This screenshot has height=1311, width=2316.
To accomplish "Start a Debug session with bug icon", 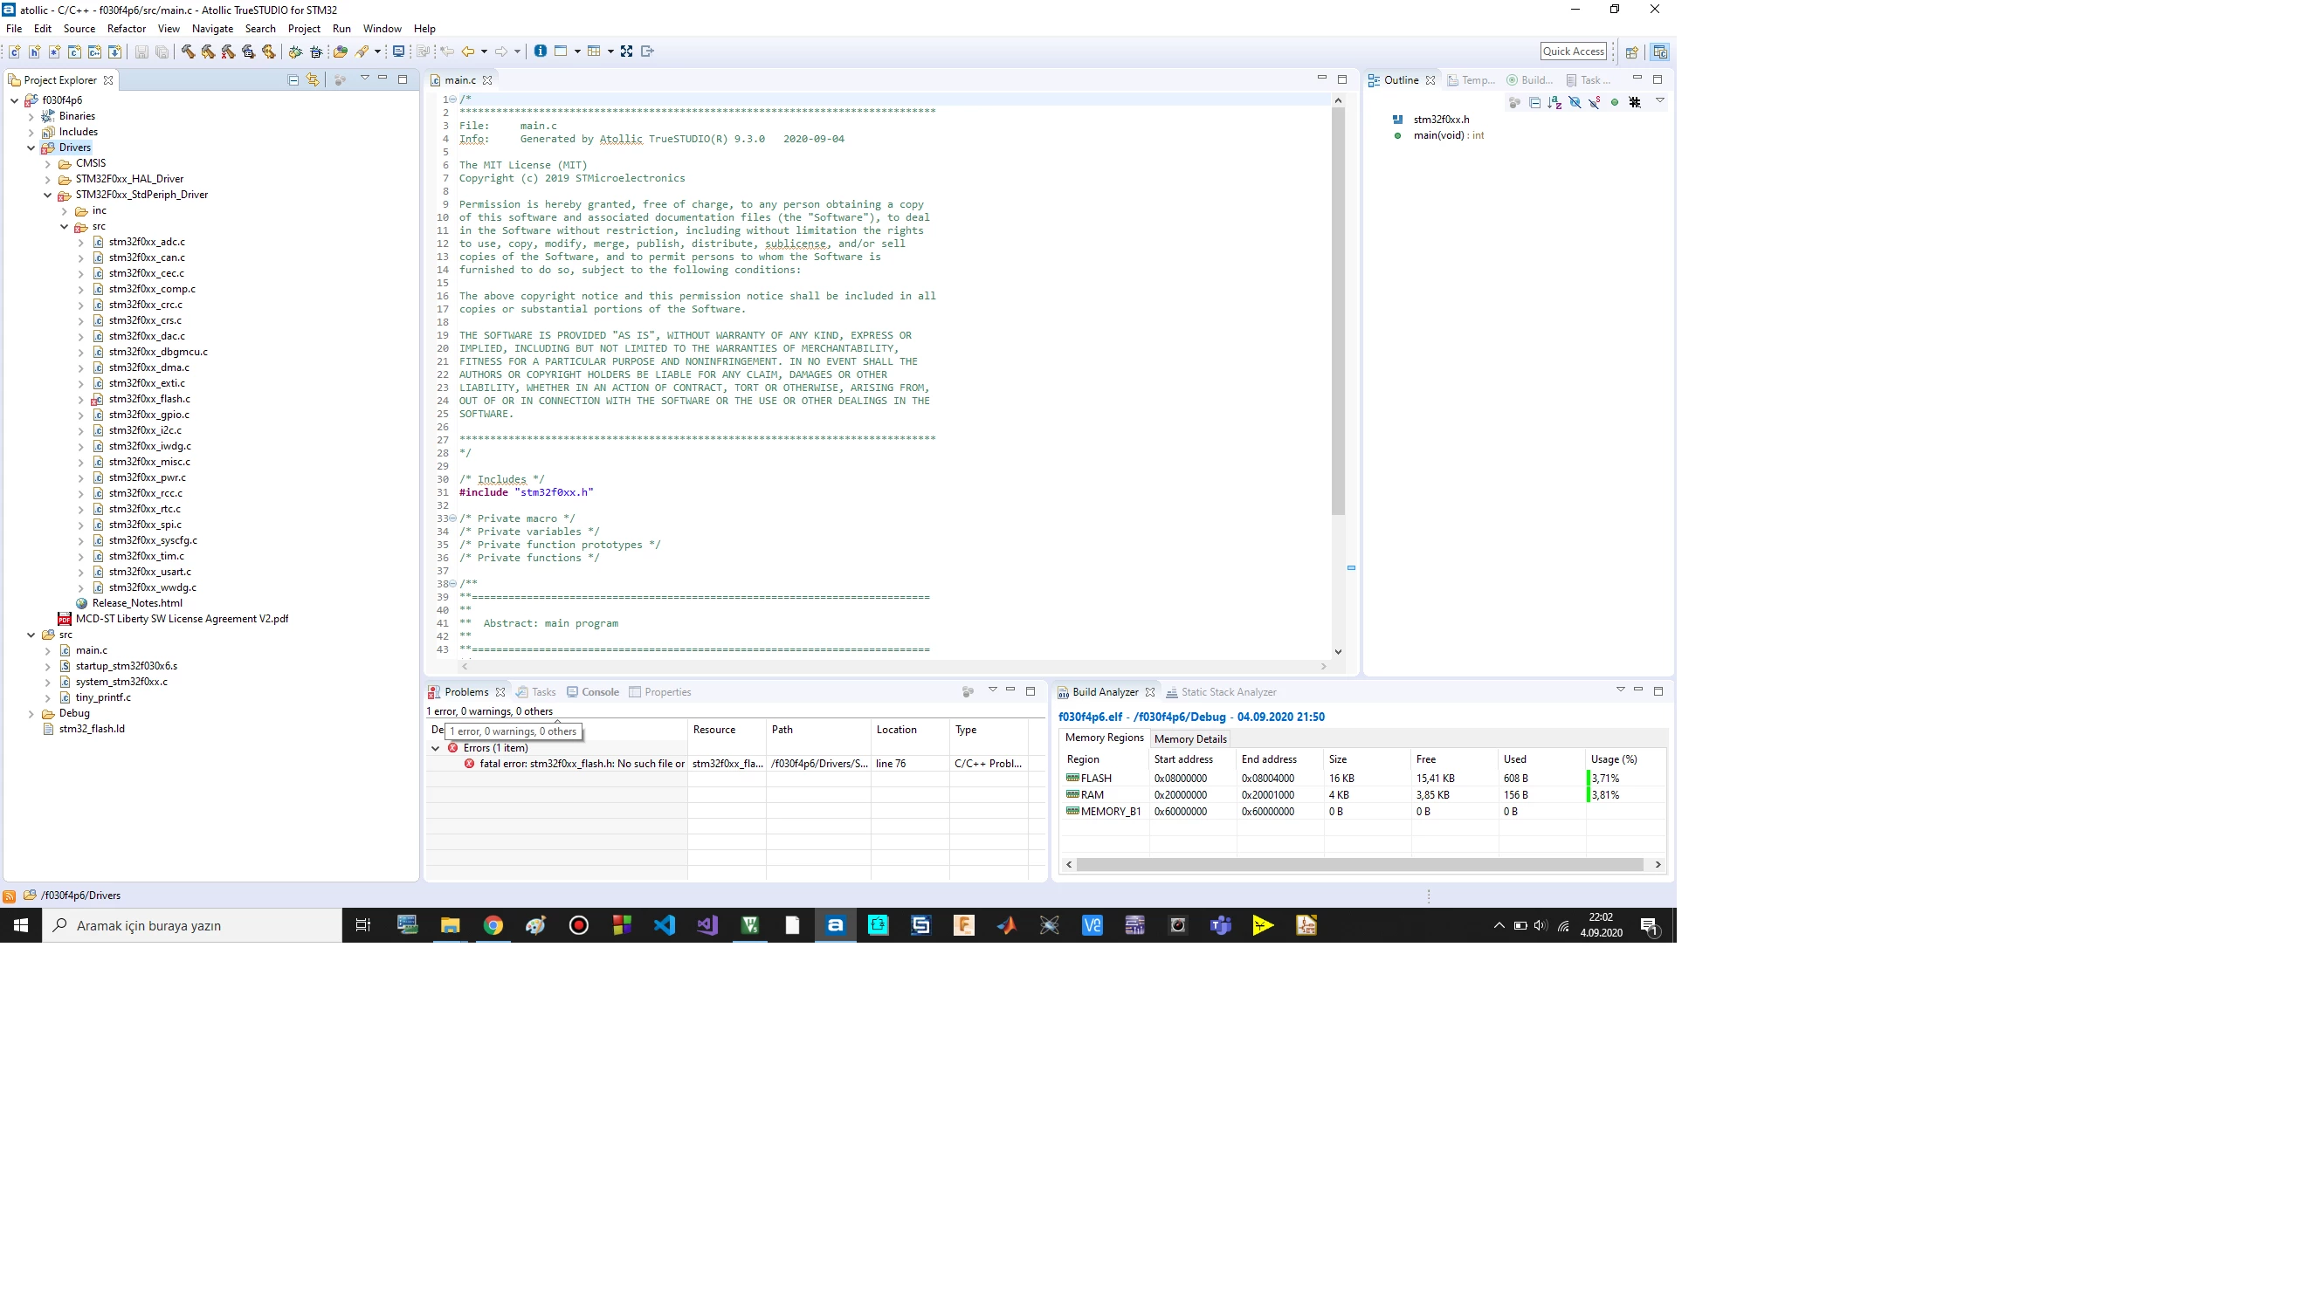I will click(295, 51).
